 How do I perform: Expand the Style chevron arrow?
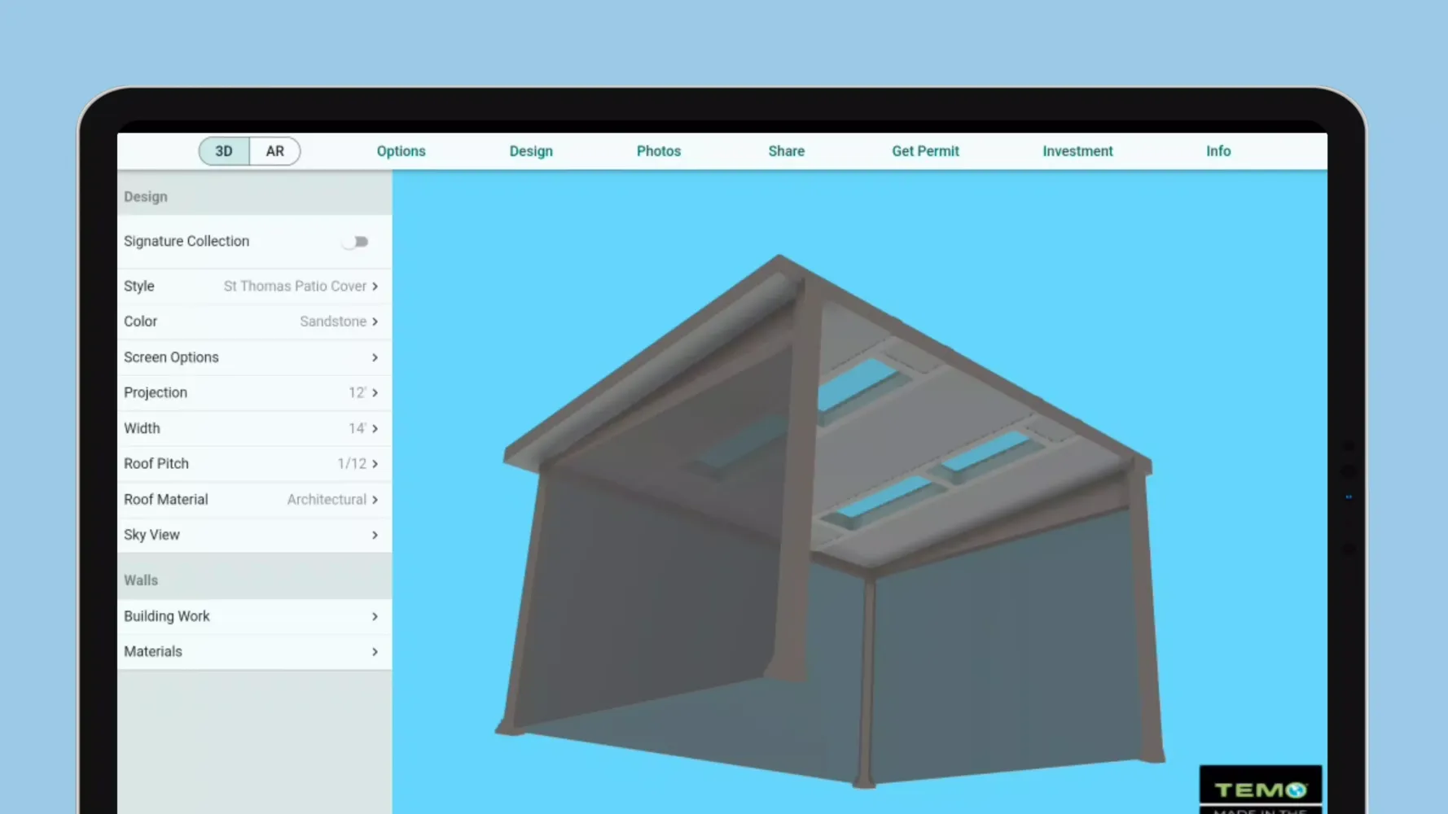click(x=375, y=287)
